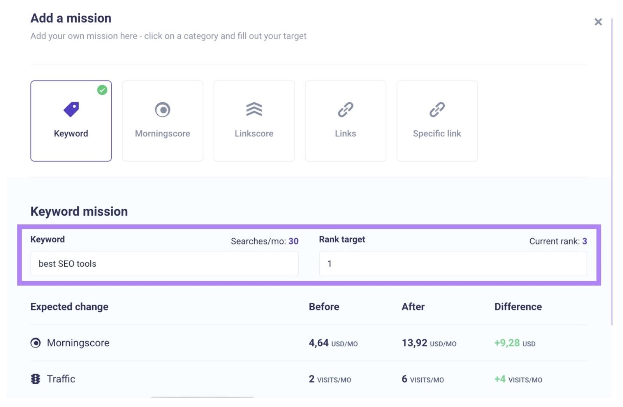Select the Links mission category icon
Screen dimensions: 623x407
pos(345,109)
